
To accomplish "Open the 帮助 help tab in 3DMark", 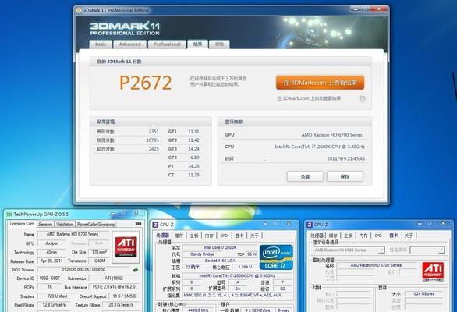I will click(219, 44).
